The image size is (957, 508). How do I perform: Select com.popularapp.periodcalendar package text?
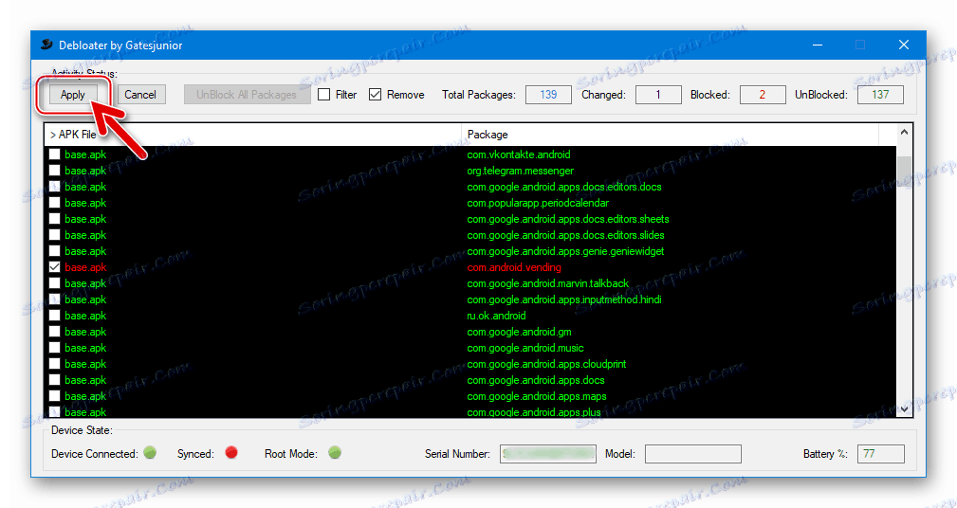pos(538,203)
